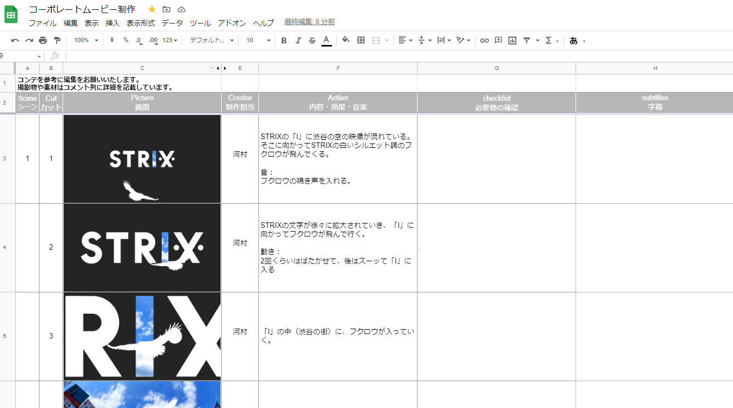Viewport: 733px width, 408px height.
Task: Open the ツール menu
Action: click(x=200, y=23)
